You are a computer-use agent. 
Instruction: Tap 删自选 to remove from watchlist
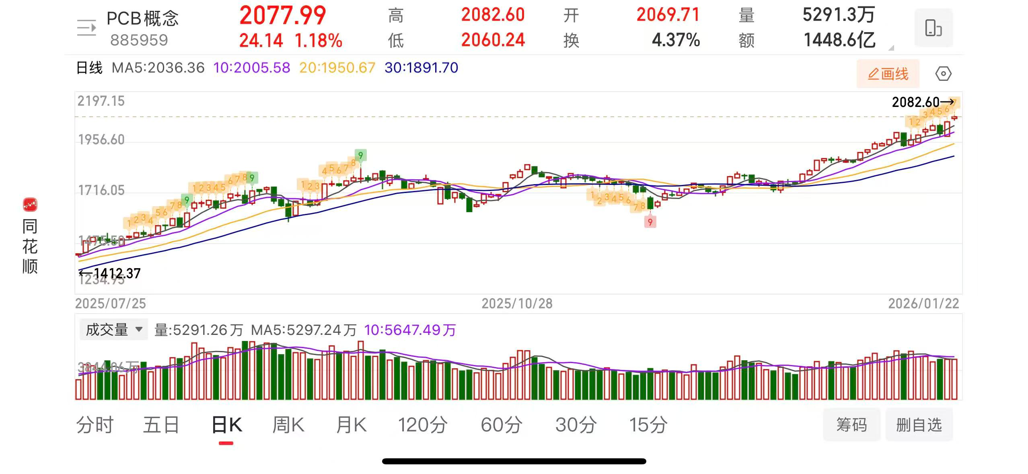(919, 423)
